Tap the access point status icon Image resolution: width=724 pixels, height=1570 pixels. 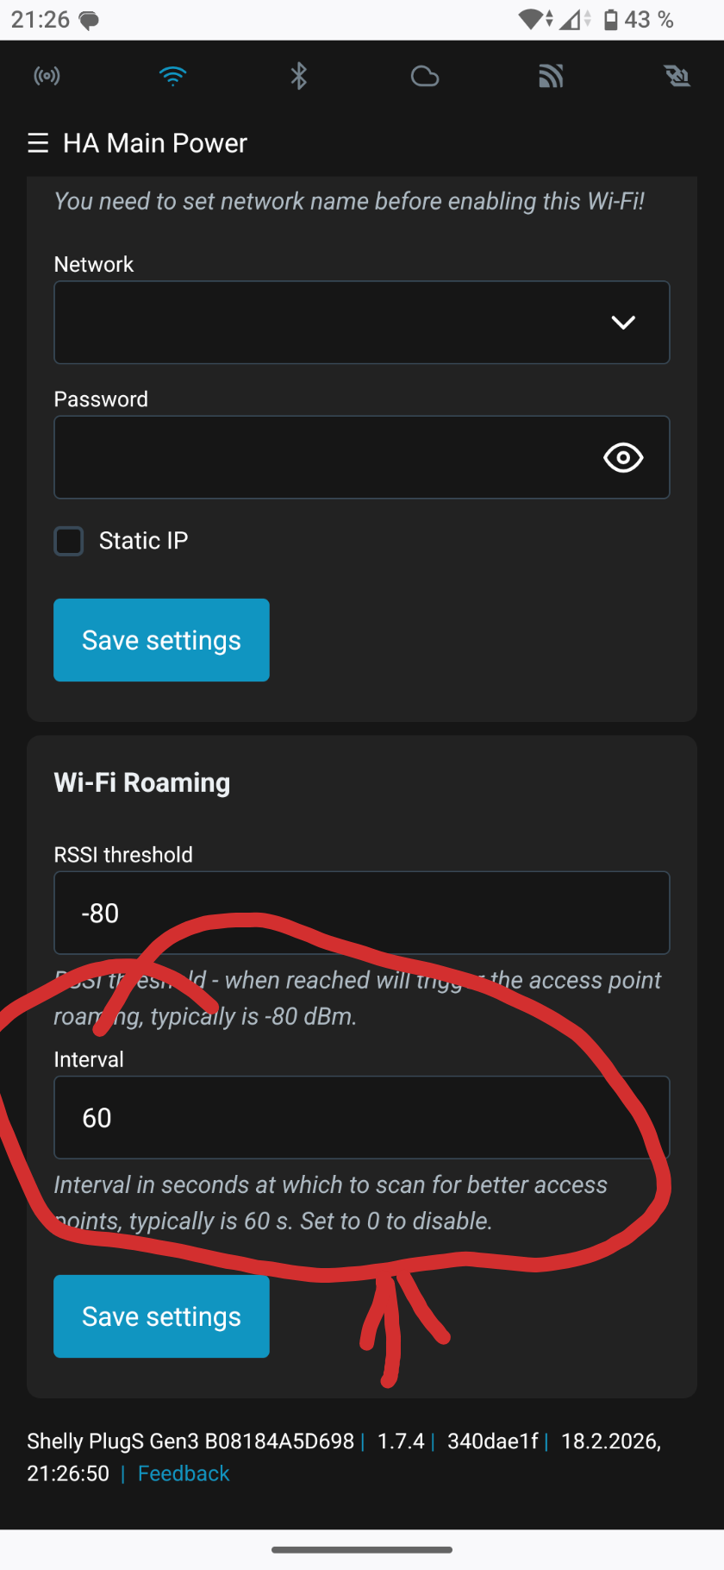47,76
